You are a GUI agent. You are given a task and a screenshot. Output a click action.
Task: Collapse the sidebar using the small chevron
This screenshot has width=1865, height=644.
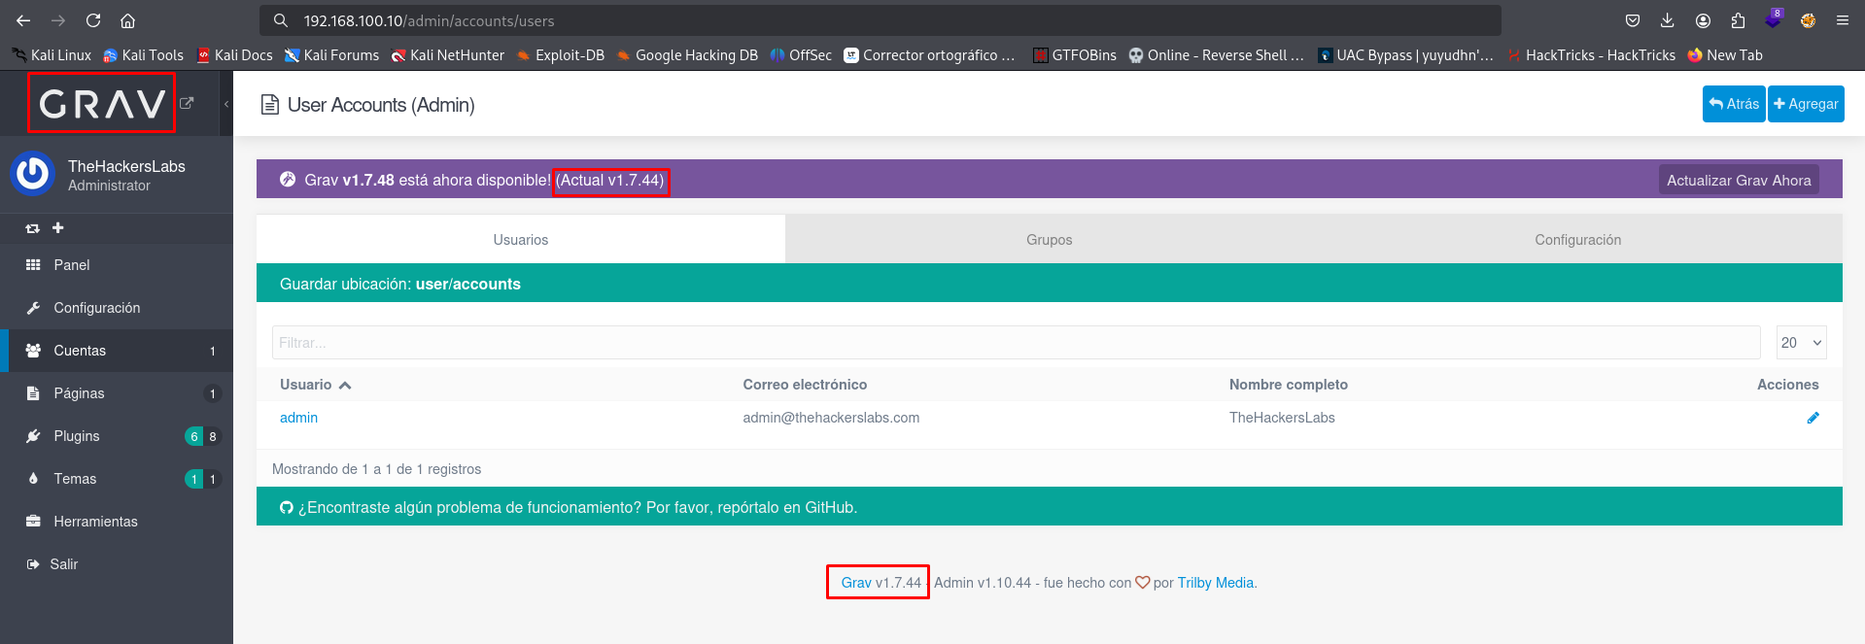pyautogui.click(x=226, y=104)
